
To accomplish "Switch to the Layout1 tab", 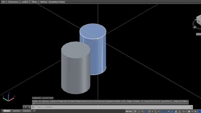I will click(x=16, y=111).
